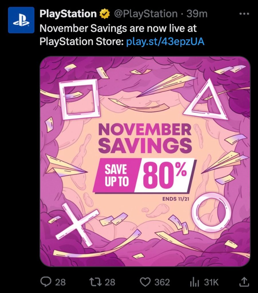Click the 80% banner in the image

point(144,175)
